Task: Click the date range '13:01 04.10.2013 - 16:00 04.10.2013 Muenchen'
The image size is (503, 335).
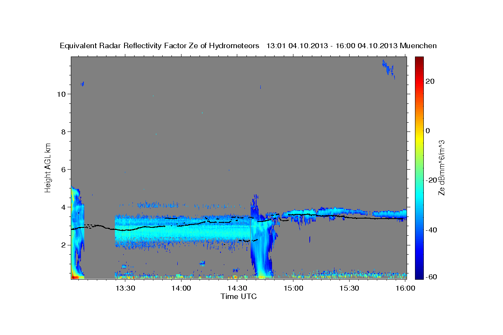Action: point(352,46)
